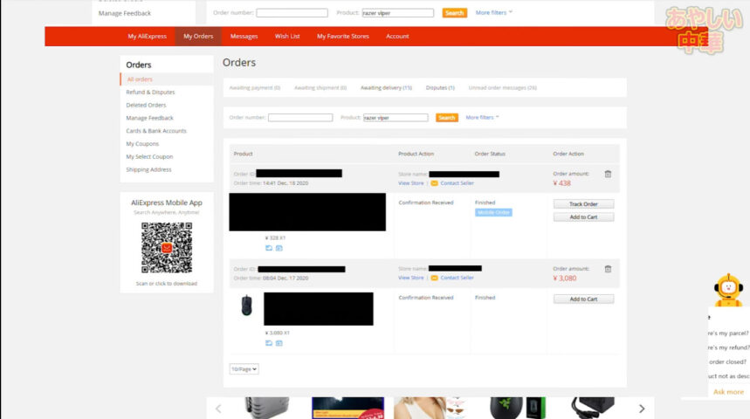750x419 pixels.
Task: Click the right arrow of product carousel
Action: click(642, 409)
